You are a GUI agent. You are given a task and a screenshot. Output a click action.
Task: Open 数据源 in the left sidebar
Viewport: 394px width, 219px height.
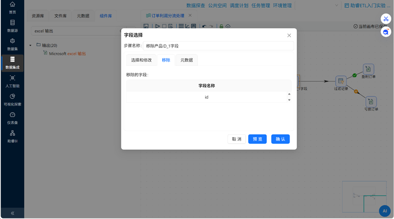[x=12, y=26]
